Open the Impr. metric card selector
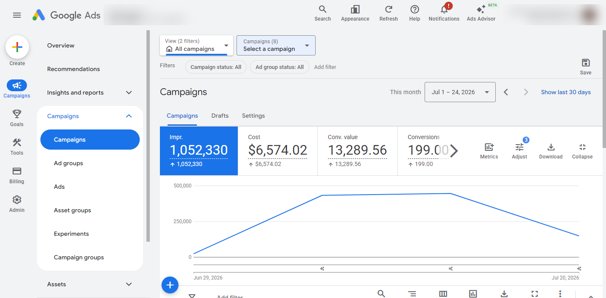Screen dimensions: 606x298 coord(199,150)
